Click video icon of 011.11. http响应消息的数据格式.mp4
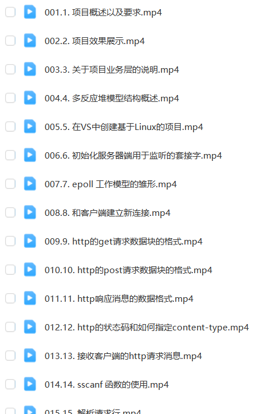Viewport: 253px width, 414px height. click(30, 298)
